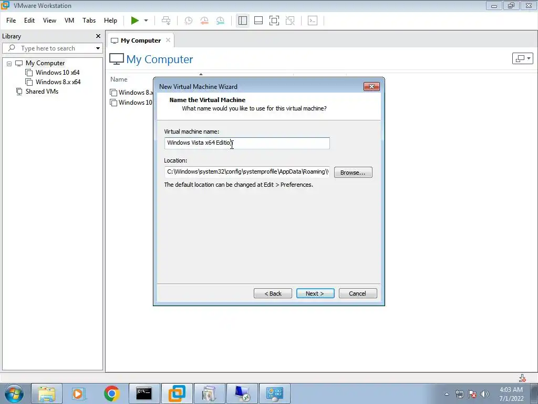Click the volume speaker tray icon
The image size is (538, 404).
point(484,394)
